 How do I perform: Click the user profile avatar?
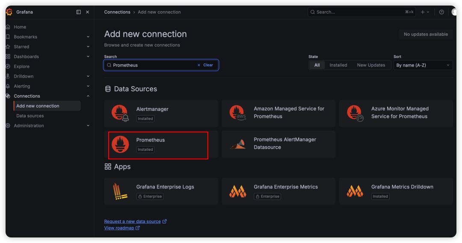pos(454,12)
